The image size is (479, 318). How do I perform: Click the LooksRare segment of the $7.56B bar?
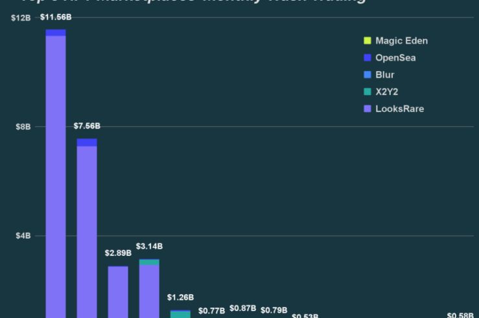[87, 232]
